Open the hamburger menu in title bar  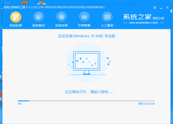[155, 7]
